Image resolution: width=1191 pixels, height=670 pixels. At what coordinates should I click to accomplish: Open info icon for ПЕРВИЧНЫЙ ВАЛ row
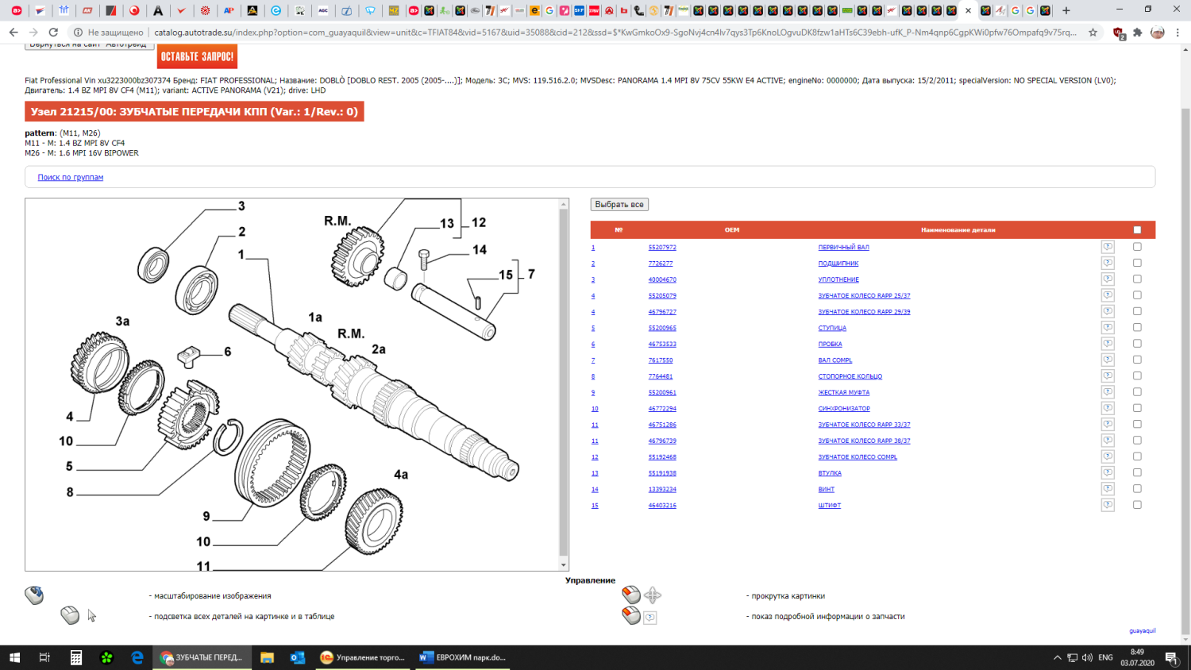(x=1108, y=247)
